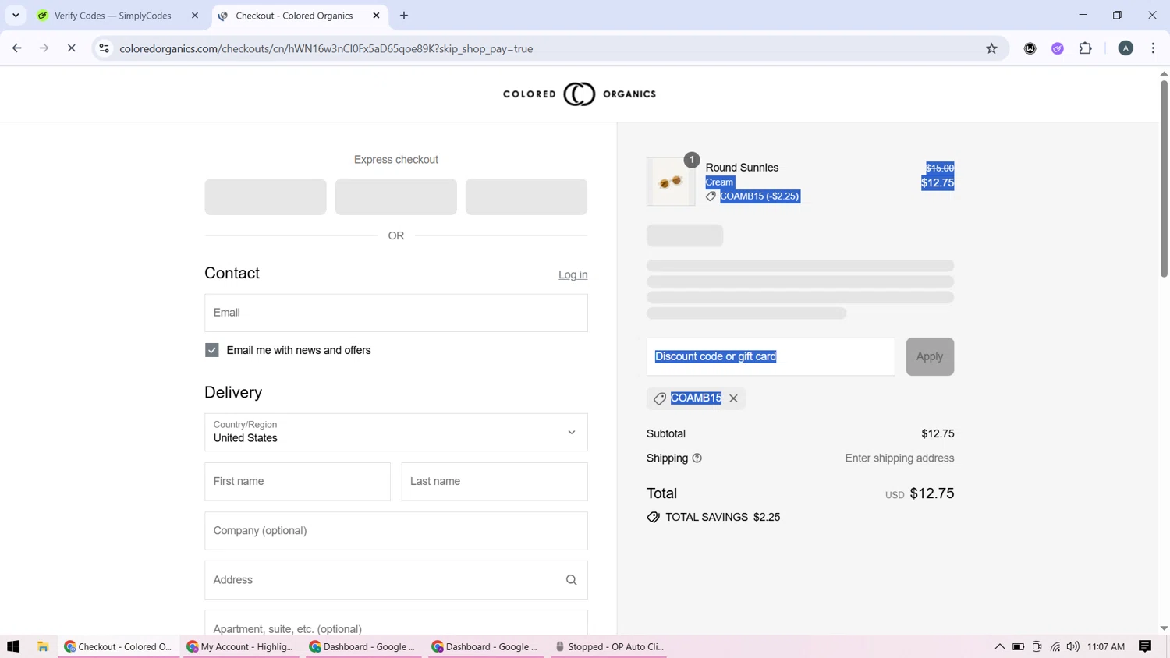Open a new browser tab
Image resolution: width=1170 pixels, height=658 pixels.
pyautogui.click(x=404, y=16)
